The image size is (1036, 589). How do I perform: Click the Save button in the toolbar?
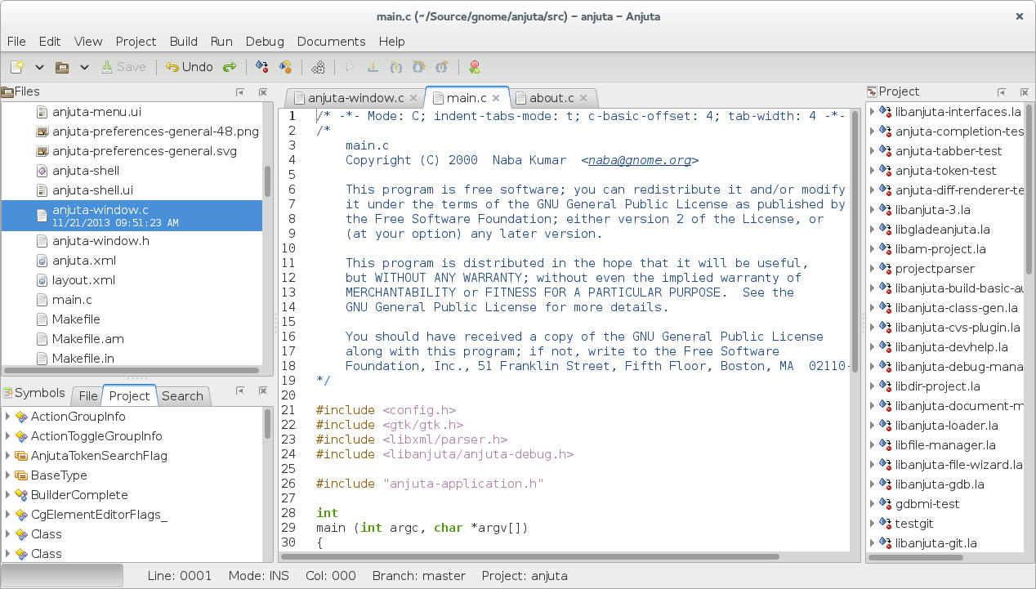123,67
